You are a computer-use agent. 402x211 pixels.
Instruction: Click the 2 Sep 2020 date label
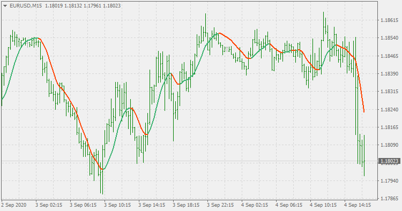(14, 205)
